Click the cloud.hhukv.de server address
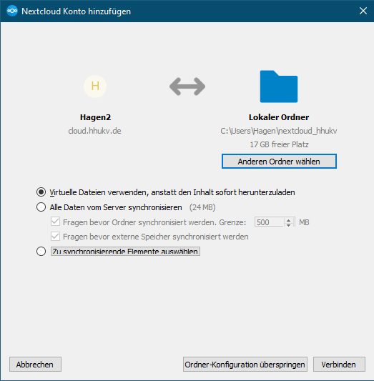 coord(95,131)
